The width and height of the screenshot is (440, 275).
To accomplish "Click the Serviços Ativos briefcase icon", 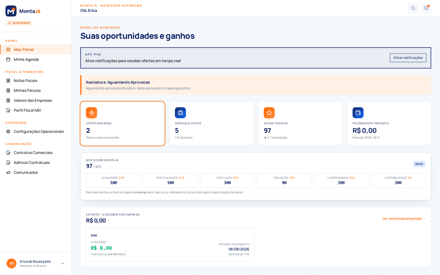I will 180,113.
